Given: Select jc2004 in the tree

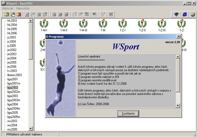Looking at the screenshot, I should [12, 42].
